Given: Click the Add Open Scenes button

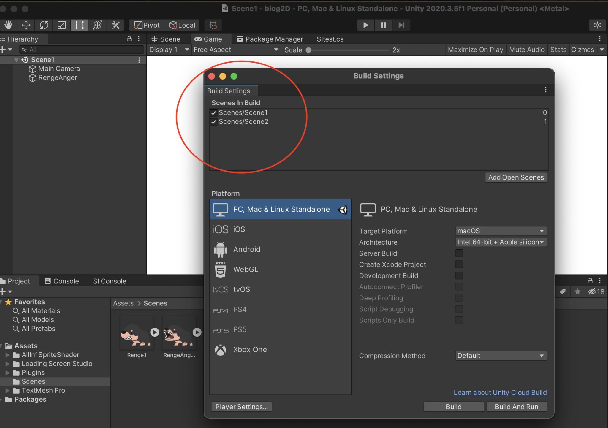Looking at the screenshot, I should (x=516, y=177).
